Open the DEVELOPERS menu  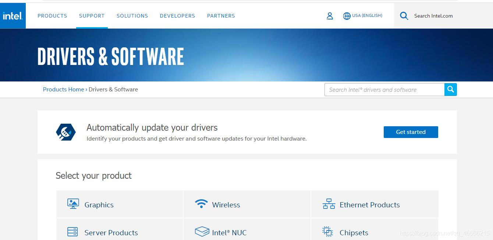177,16
